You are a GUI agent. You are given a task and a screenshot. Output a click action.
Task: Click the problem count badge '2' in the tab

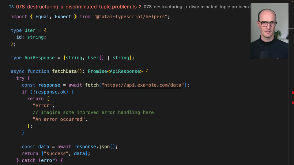pos(140,6)
